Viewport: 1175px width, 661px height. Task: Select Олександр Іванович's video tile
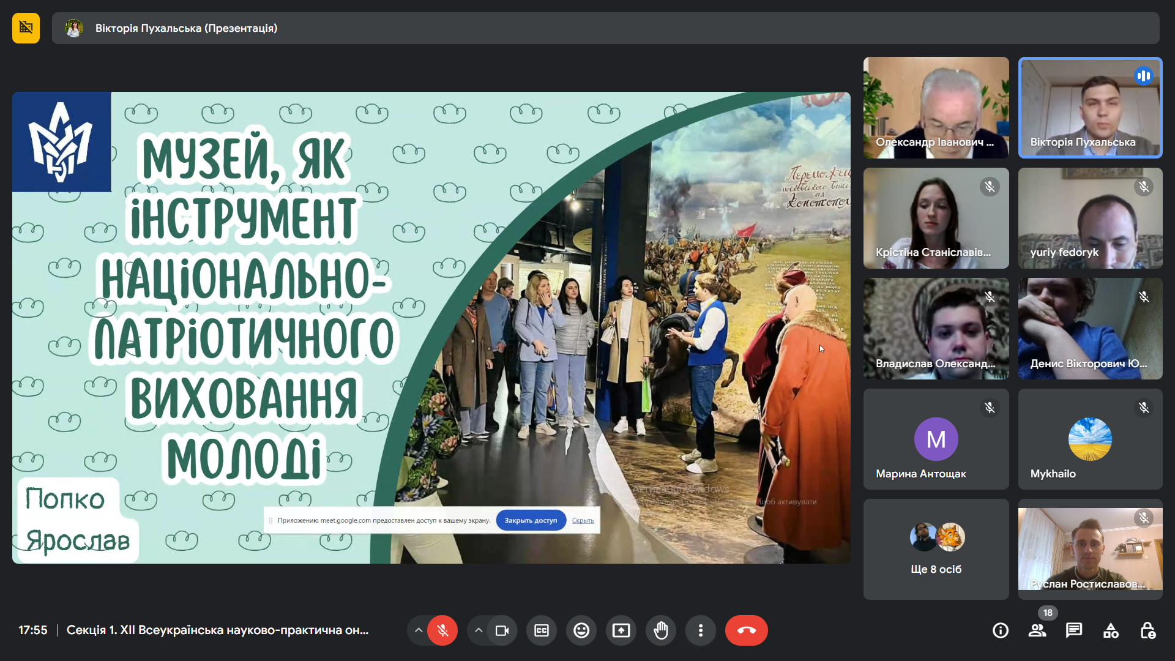click(x=936, y=108)
